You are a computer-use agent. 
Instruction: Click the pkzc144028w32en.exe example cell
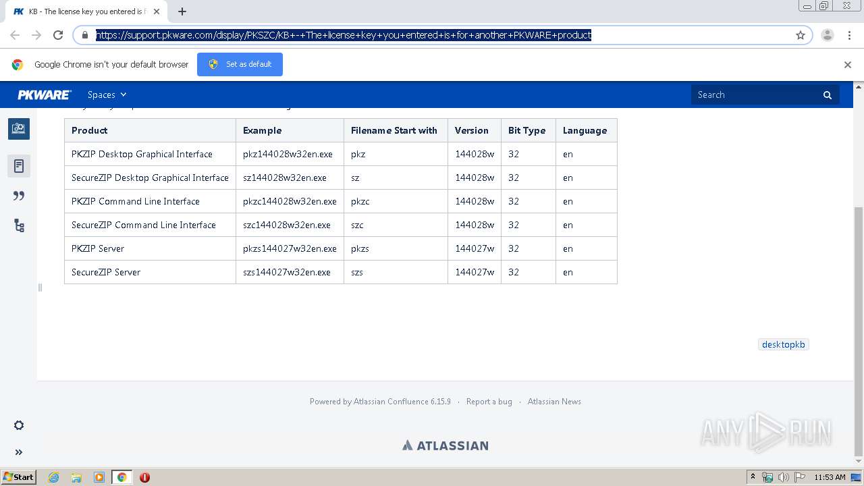[x=290, y=201]
